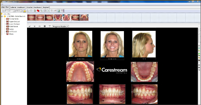The width and height of the screenshot is (201, 105).
Task: Click the checkmark accept icon above viewer
Action: [x=30, y=26]
